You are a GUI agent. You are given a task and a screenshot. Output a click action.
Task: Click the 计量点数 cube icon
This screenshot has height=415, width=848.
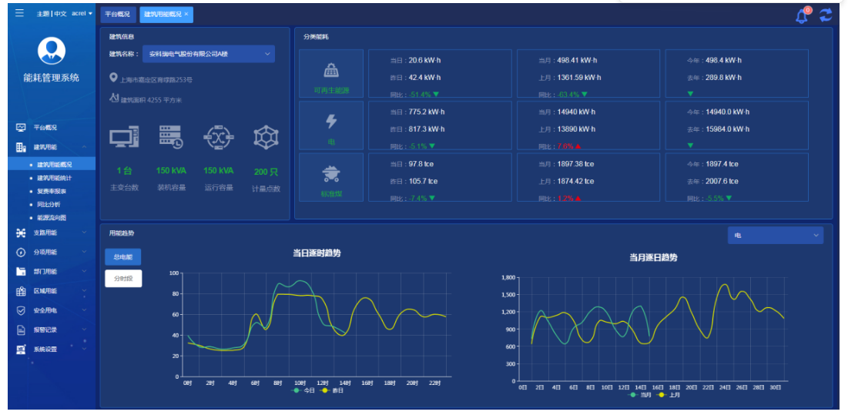[x=266, y=138]
